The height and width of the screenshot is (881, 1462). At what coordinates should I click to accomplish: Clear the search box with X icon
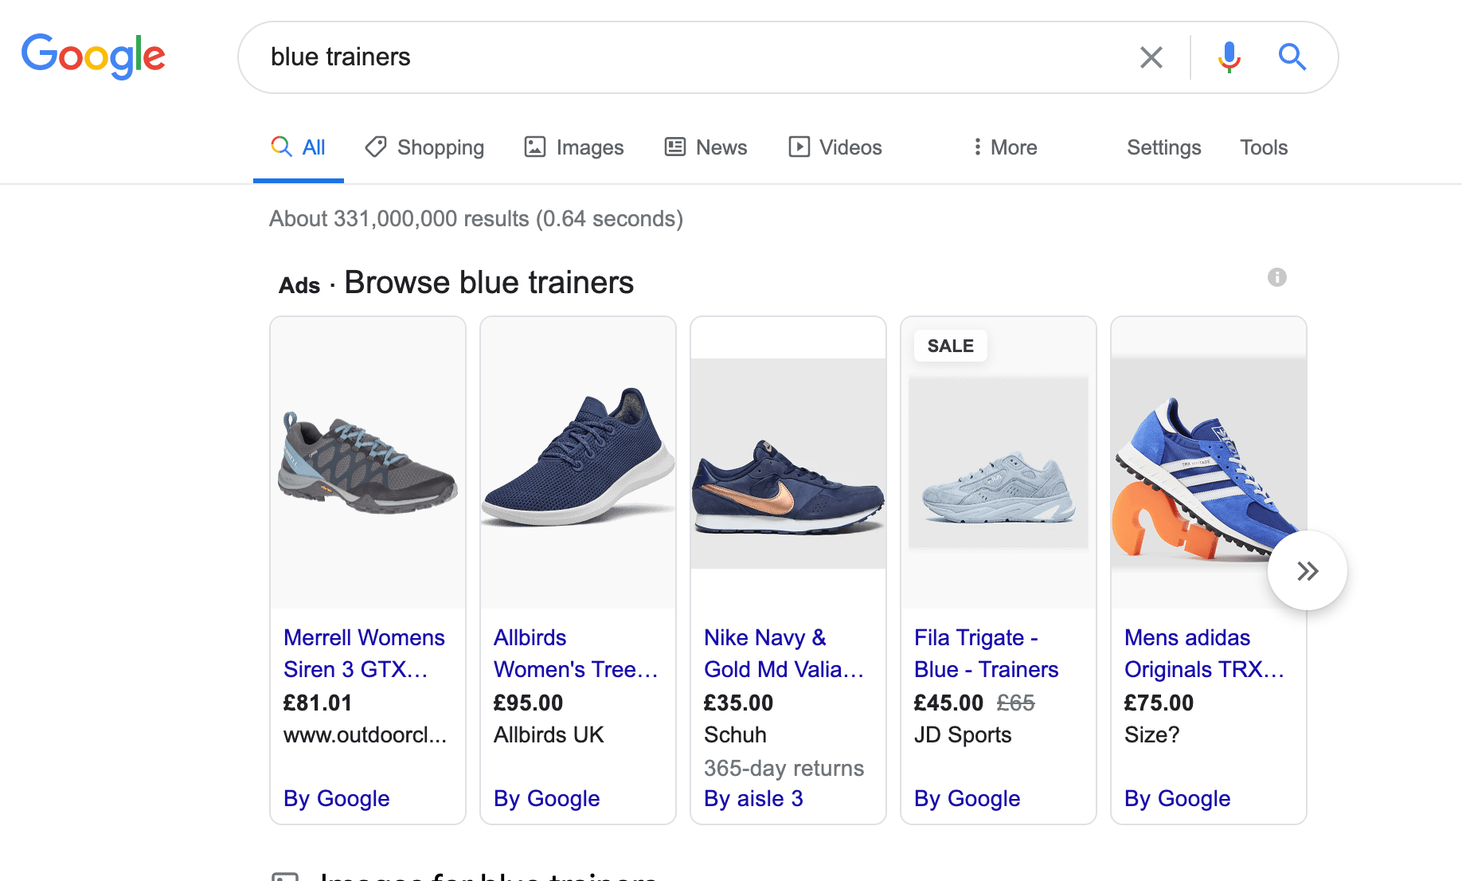1151,57
